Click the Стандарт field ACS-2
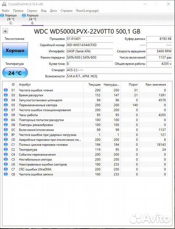This screenshot has width=175, height=229. pyautogui.click(x=119, y=70)
